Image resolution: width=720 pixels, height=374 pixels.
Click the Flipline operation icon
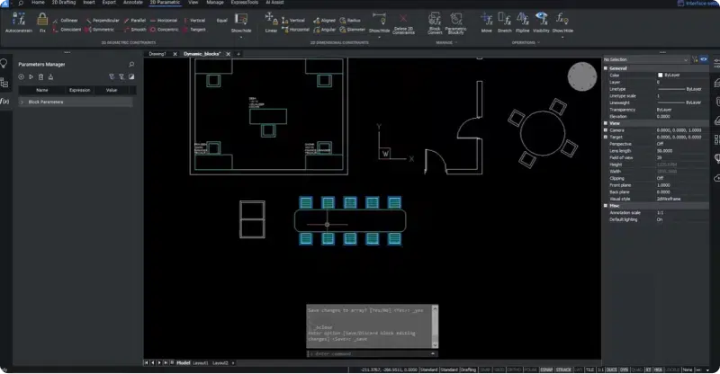click(521, 22)
